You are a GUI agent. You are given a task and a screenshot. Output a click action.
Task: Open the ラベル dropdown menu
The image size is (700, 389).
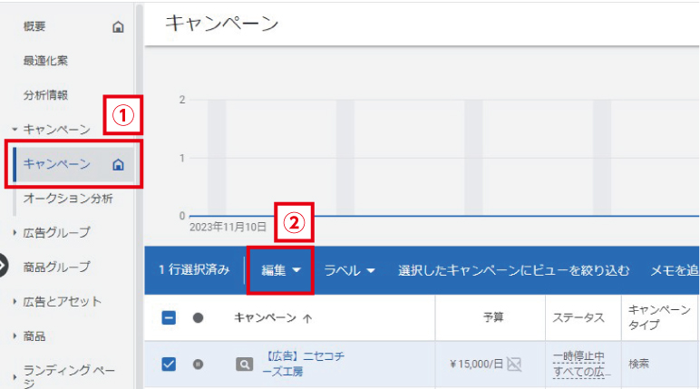click(349, 270)
